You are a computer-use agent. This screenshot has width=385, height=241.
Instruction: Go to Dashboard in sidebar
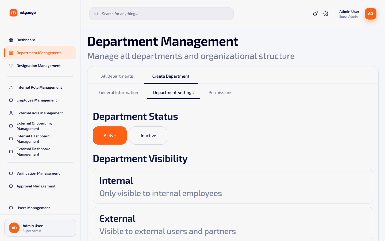(40, 40)
